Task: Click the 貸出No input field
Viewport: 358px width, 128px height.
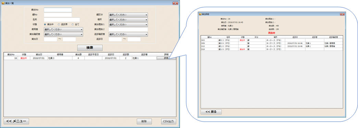Action: coord(58,10)
